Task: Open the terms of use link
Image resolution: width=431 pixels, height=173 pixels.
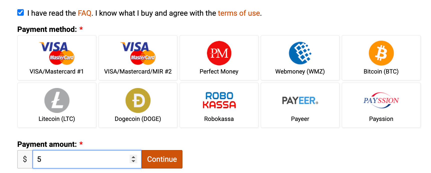Action: pyautogui.click(x=239, y=13)
